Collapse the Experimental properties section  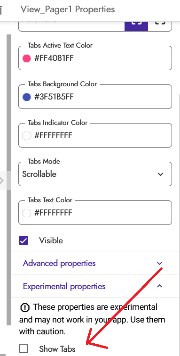tap(95, 286)
